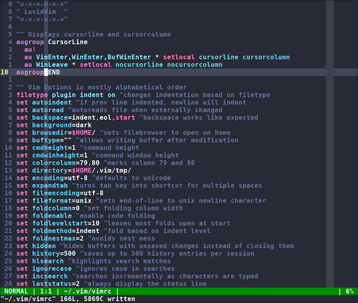The height and width of the screenshot is (303, 358).
Task: Click the ~/.vim/vimrc filename in status line
Action: pyautogui.click(x=87, y=291)
